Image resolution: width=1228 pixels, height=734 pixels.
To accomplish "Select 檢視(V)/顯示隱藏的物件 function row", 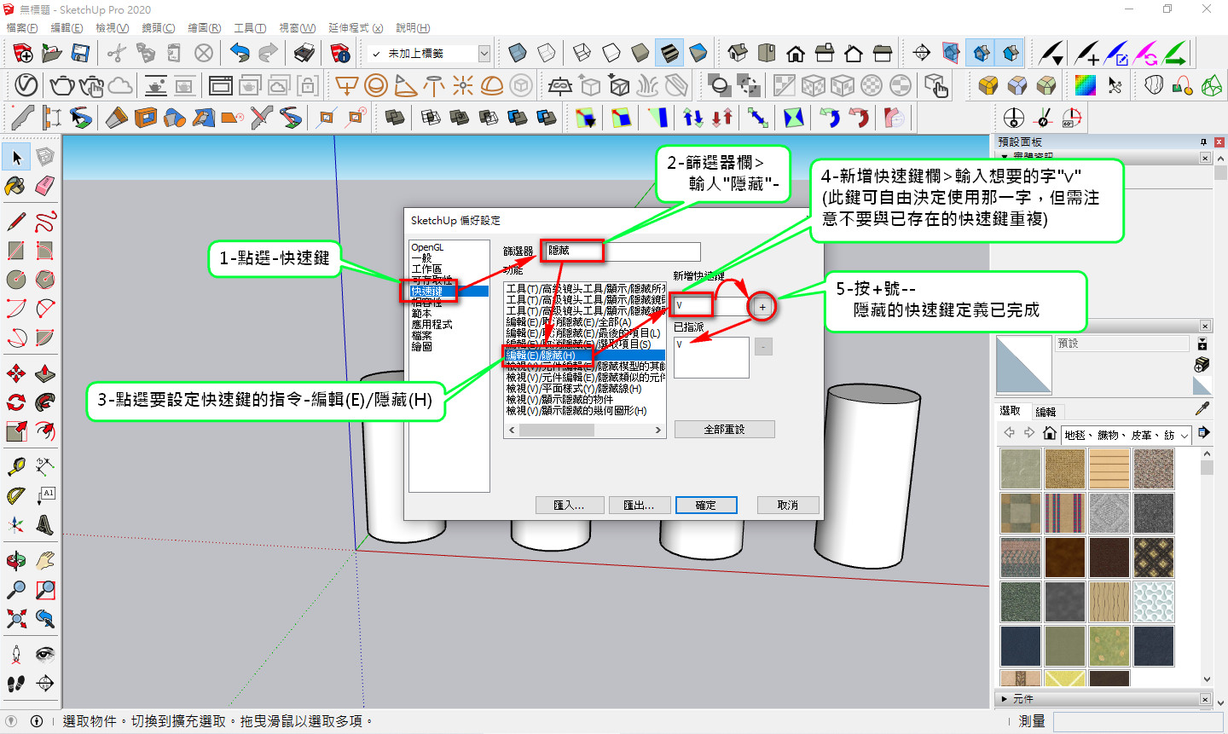I will 559,400.
